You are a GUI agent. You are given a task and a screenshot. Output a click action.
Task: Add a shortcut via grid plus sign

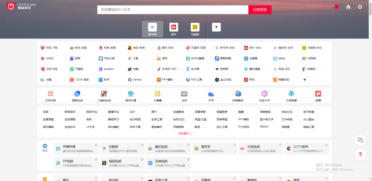tap(305, 80)
